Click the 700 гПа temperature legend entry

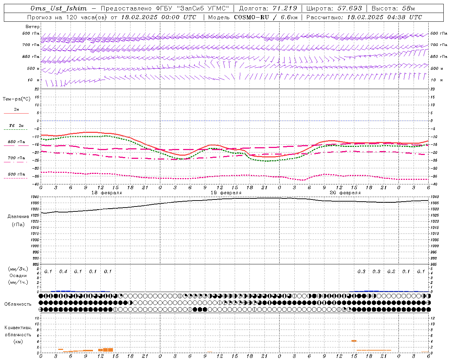(x=16, y=158)
